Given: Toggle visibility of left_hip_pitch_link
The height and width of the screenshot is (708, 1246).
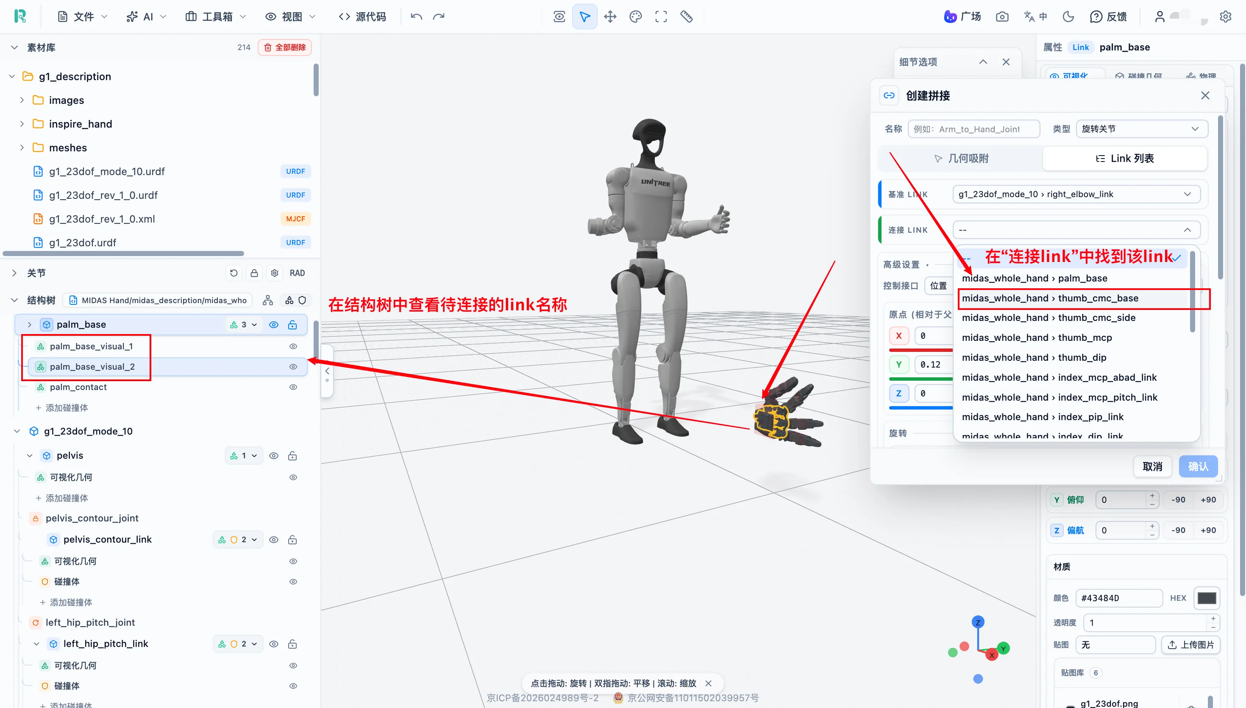Looking at the screenshot, I should pos(274,644).
